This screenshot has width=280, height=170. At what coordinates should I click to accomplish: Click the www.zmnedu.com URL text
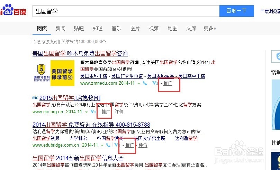tap(99, 83)
